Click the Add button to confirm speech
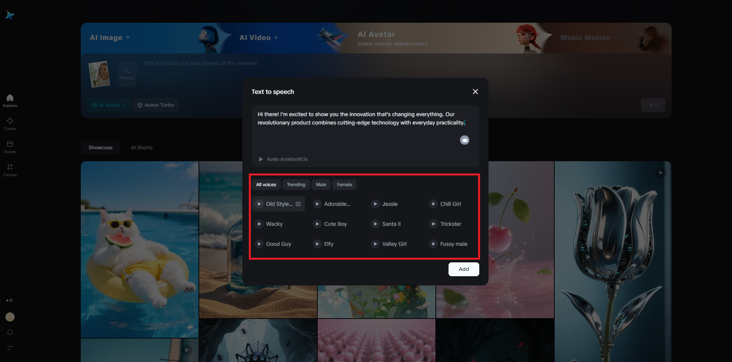Screen dimensions: 732x362 (464, 269)
